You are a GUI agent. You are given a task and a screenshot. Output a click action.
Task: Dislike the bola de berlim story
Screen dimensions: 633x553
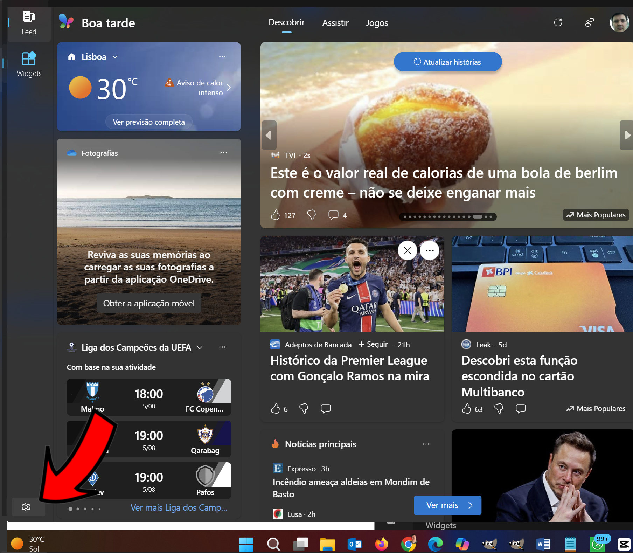pyautogui.click(x=311, y=215)
